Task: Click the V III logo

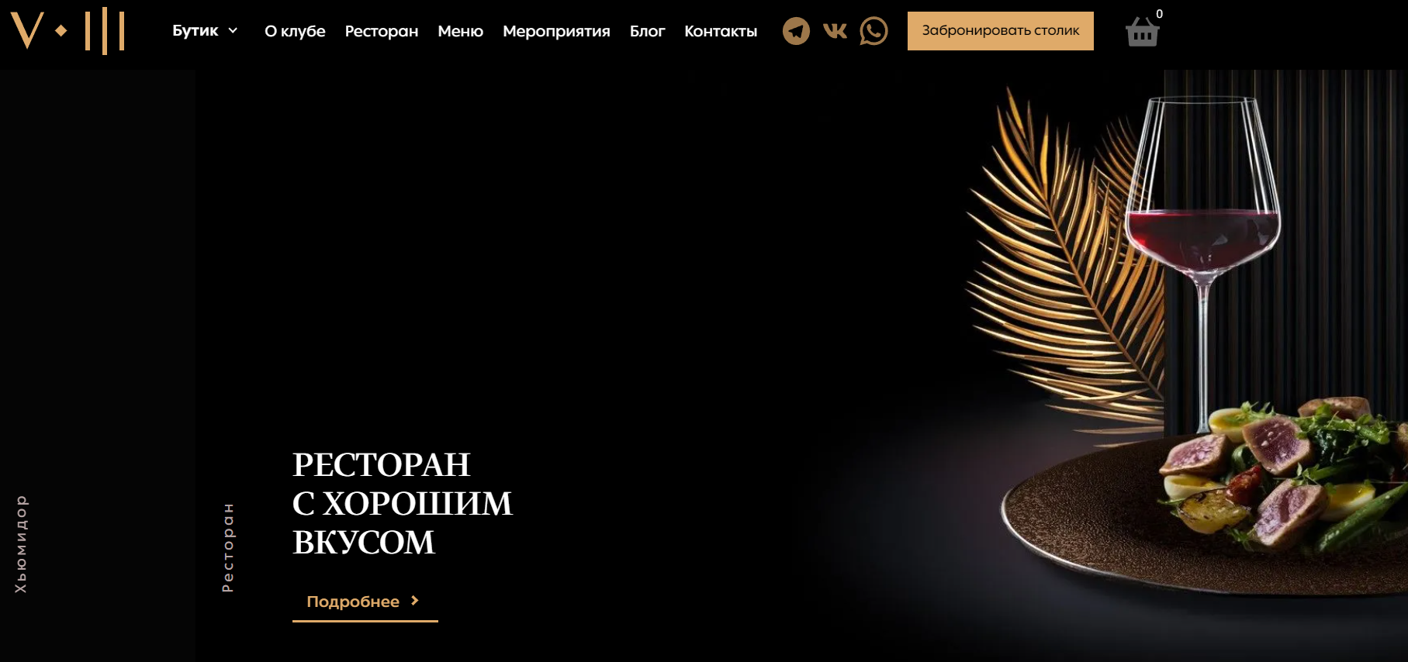Action: point(67,30)
